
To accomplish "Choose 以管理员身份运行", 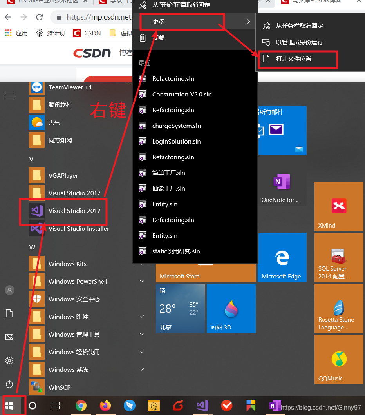I will [x=311, y=42].
